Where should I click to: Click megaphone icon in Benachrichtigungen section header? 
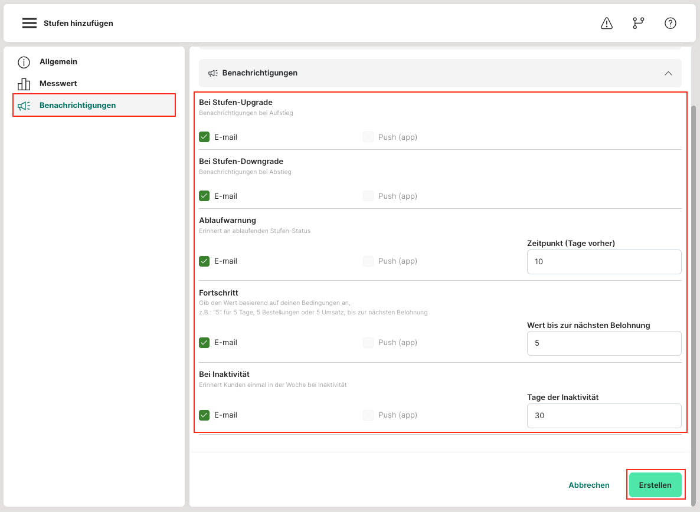213,73
